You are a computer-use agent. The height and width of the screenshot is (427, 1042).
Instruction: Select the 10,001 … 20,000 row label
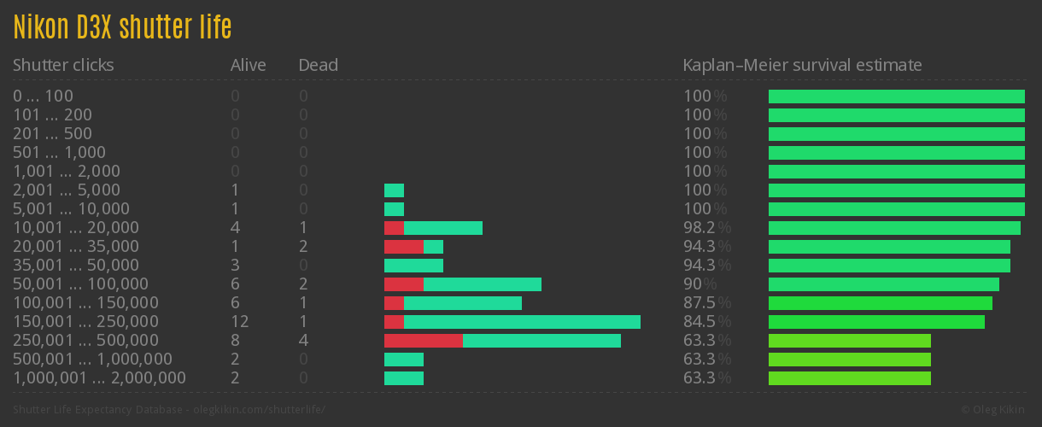click(x=76, y=228)
